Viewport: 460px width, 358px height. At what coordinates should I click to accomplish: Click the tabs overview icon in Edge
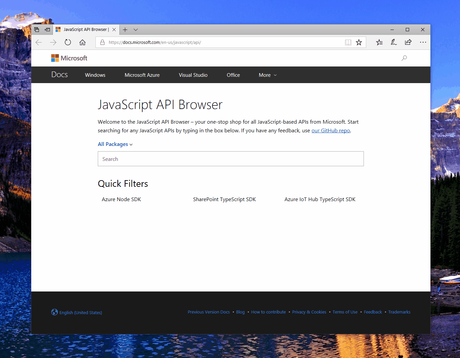pyautogui.click(x=37, y=30)
